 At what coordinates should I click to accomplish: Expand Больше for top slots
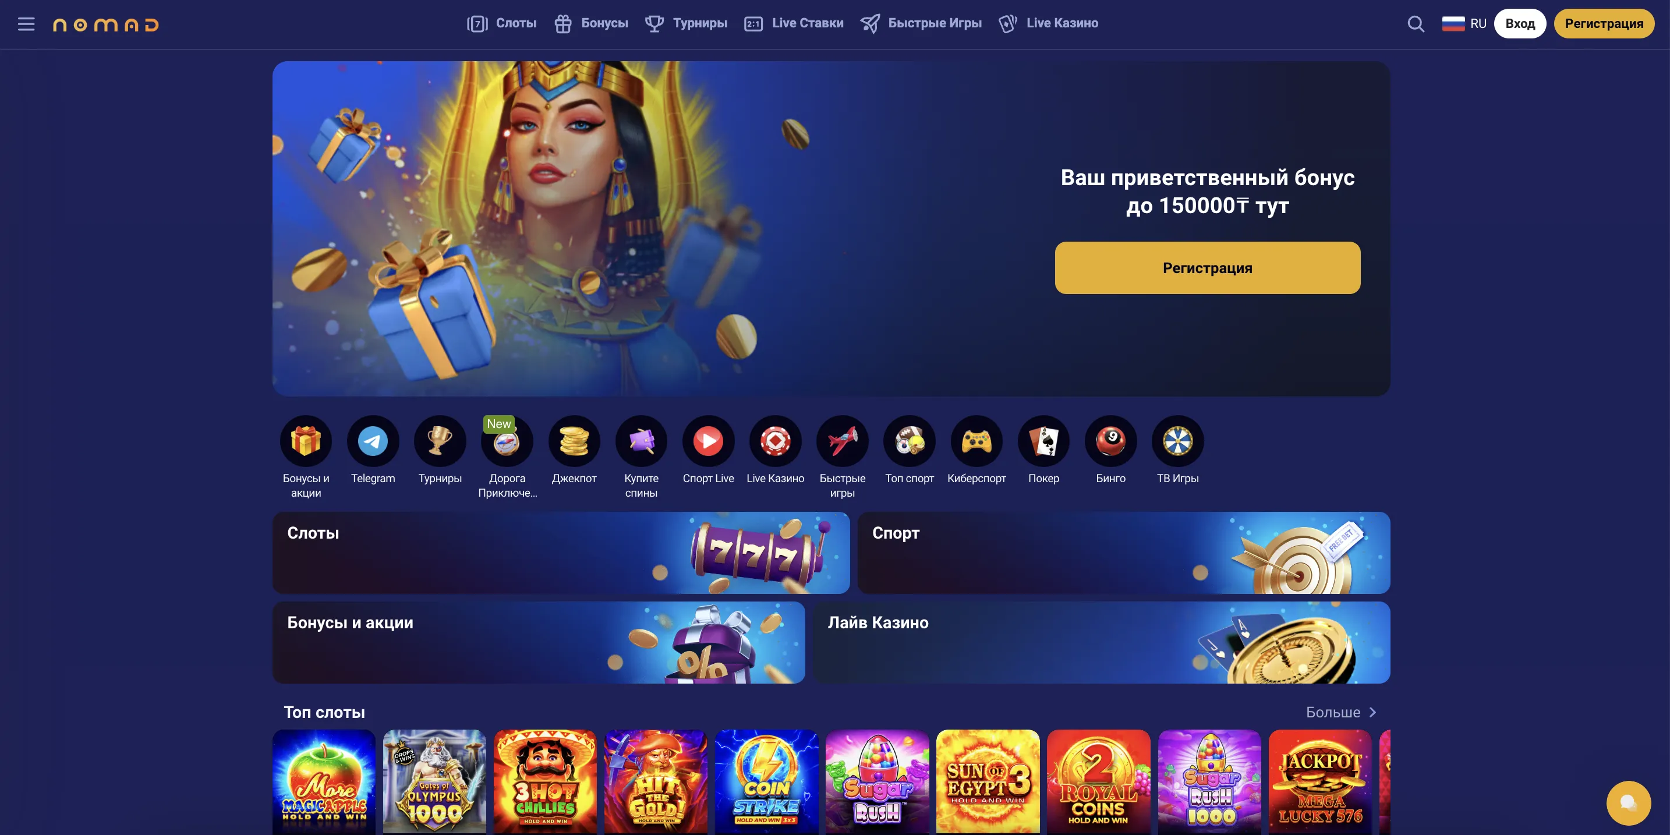[1340, 713]
